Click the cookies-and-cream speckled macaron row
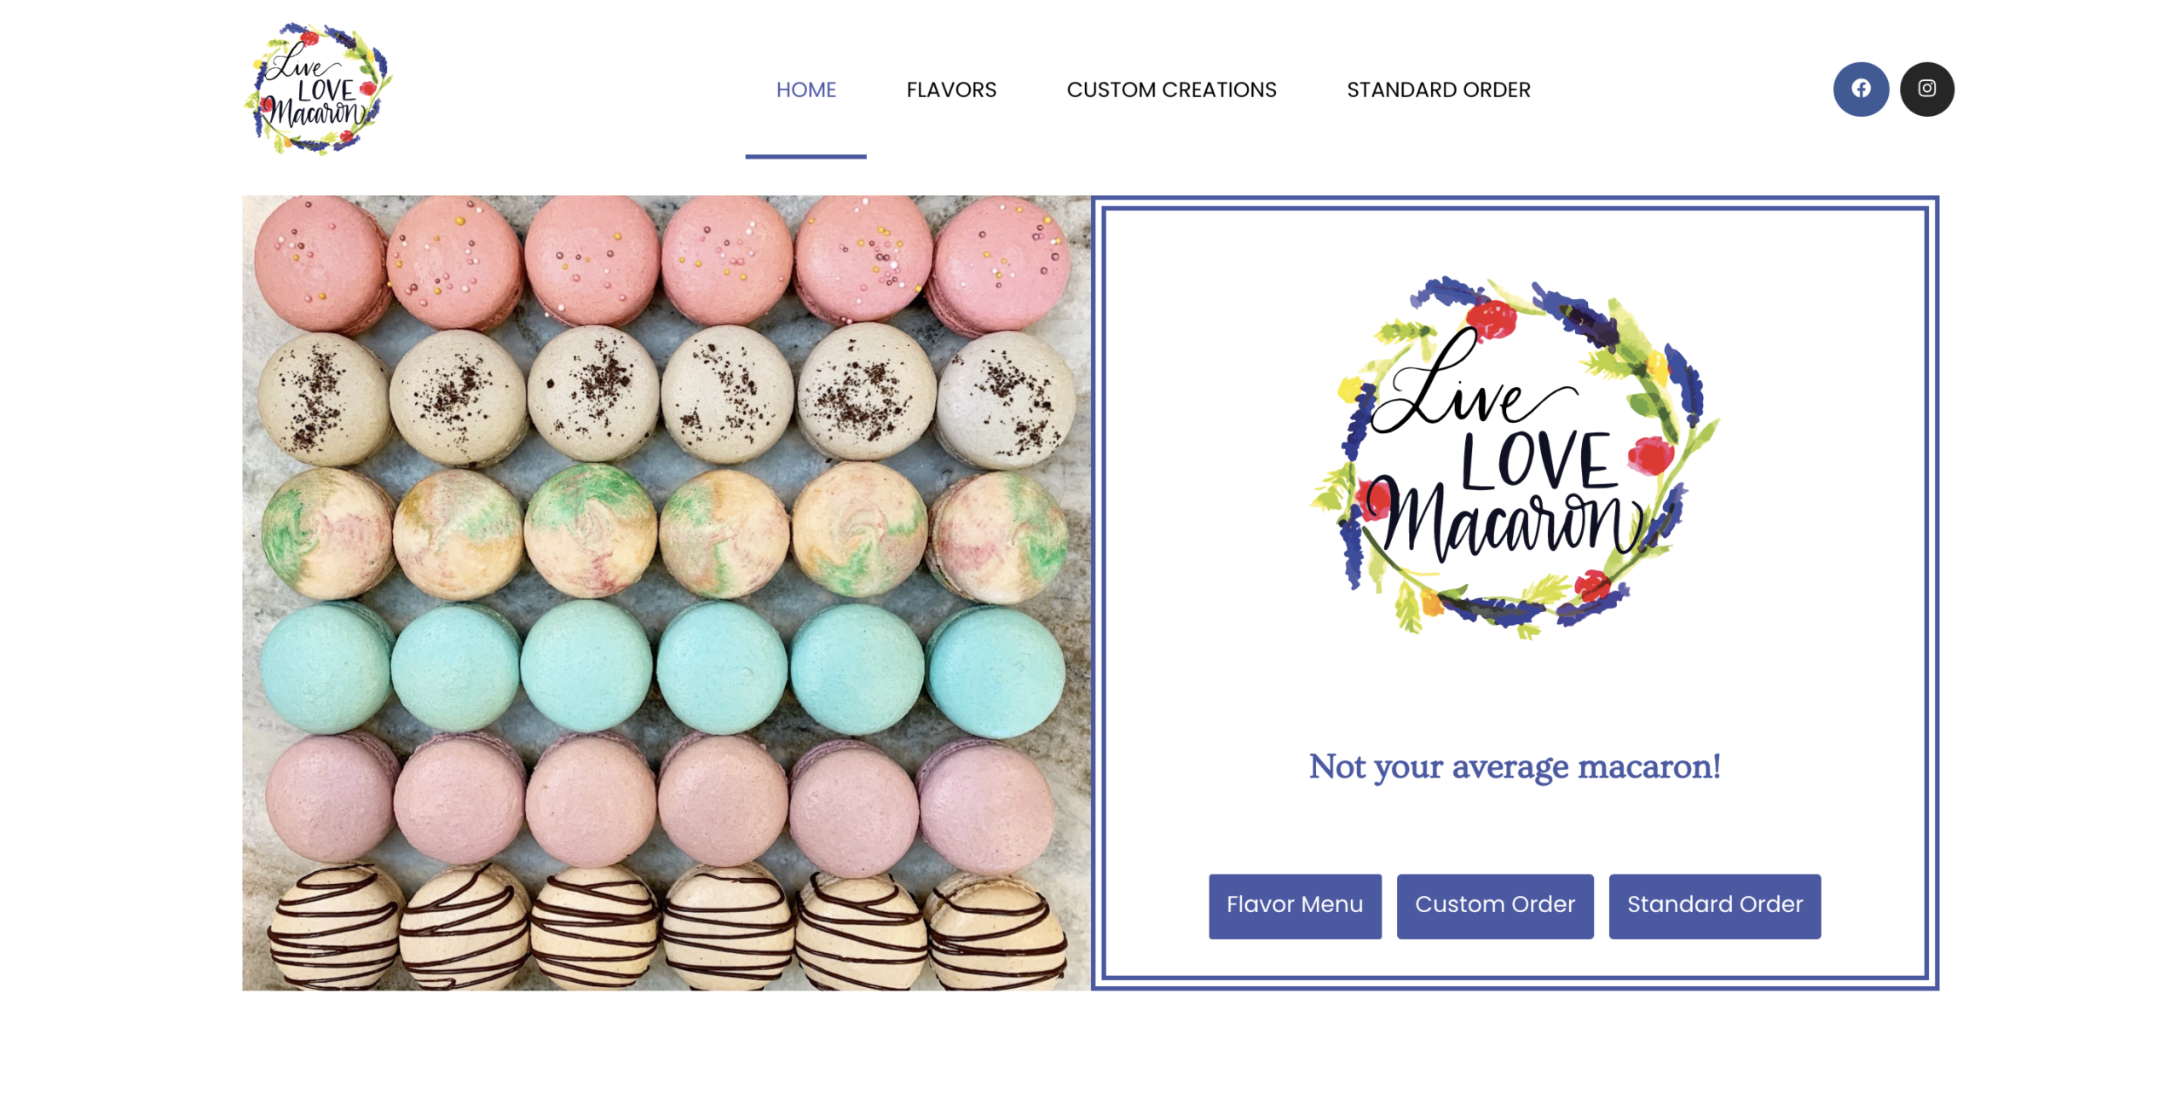This screenshot has height=1109, width=2182. tap(665, 396)
